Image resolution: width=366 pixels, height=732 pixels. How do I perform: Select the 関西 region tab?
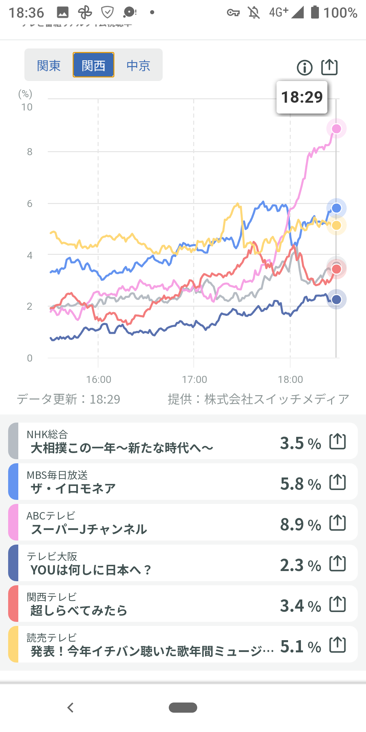tap(94, 65)
